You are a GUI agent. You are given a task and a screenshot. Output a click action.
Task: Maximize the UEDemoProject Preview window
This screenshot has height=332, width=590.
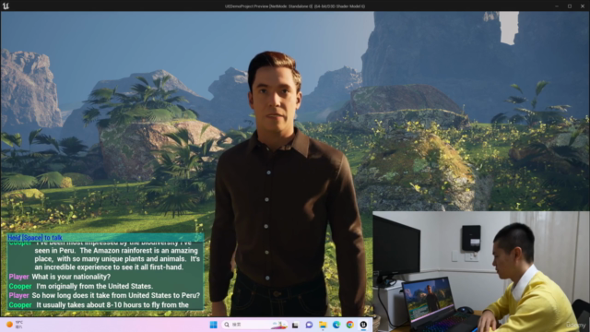pos(570,6)
